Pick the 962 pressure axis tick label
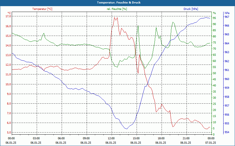This screenshot has height=146, width=235. 227,61
